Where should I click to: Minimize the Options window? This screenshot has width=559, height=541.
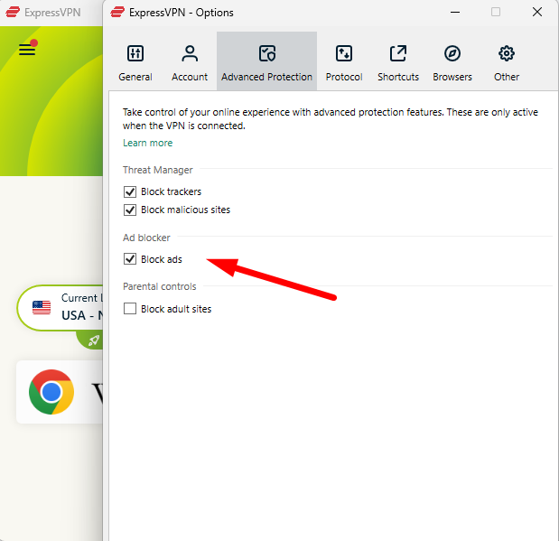[x=454, y=13]
